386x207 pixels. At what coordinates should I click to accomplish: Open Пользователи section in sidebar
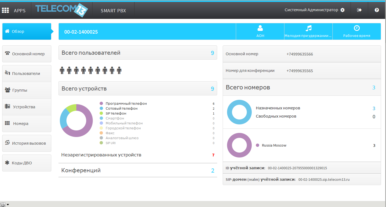[27, 74]
